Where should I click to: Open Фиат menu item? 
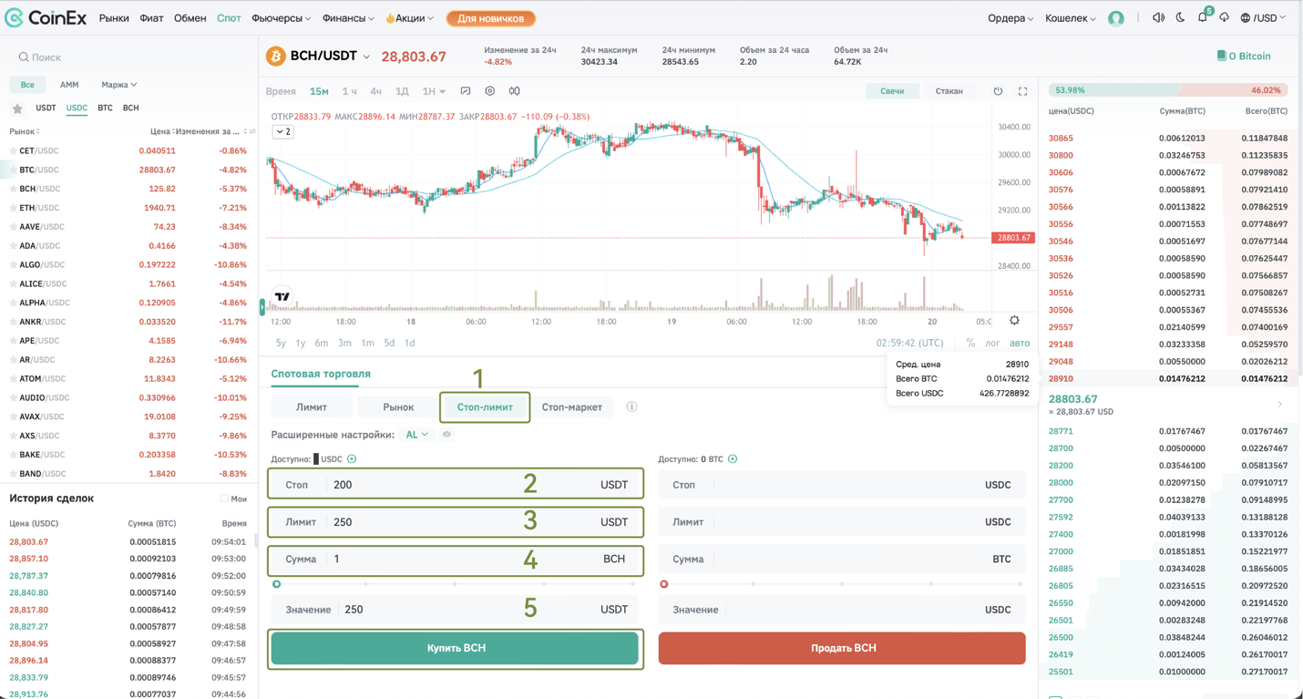point(151,18)
